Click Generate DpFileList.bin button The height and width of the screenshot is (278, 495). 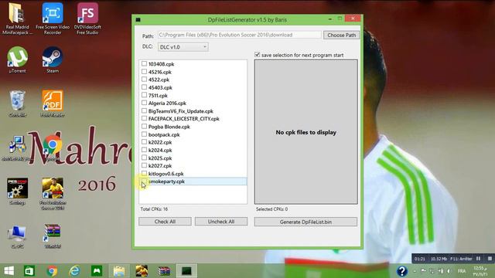[306, 222]
